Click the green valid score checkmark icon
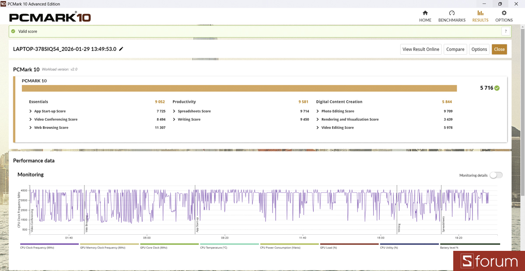525x271 pixels. tap(13, 32)
